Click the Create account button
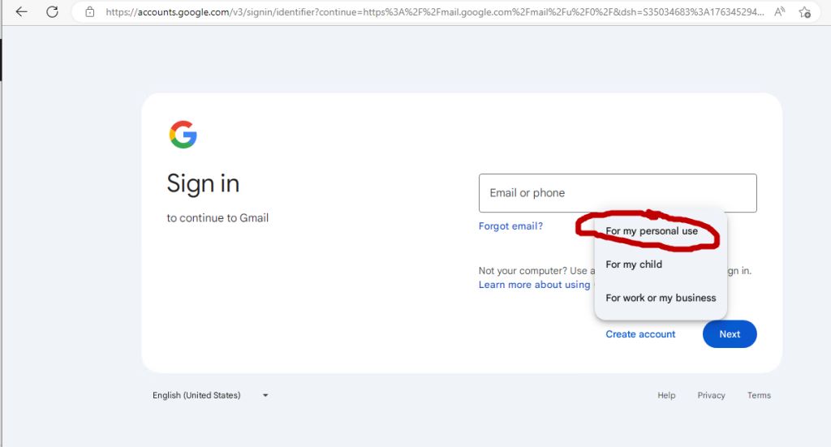 (640, 334)
